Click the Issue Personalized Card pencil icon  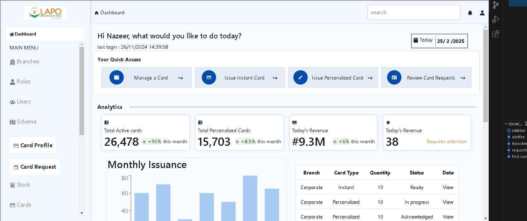click(x=301, y=77)
